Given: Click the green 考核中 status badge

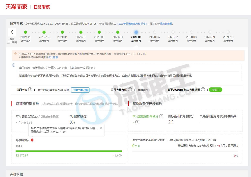Looking at the screenshot, I should 216,90.
